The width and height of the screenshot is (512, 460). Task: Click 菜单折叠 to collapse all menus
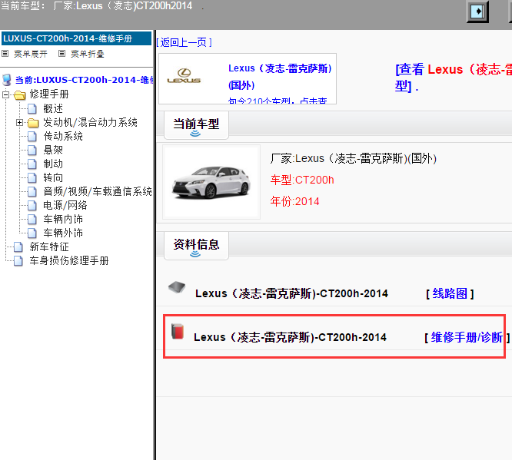click(x=88, y=54)
